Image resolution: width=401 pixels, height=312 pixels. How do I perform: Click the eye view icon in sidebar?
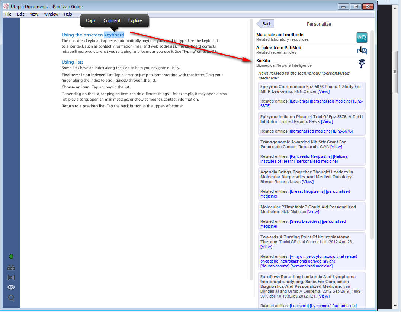click(11, 287)
